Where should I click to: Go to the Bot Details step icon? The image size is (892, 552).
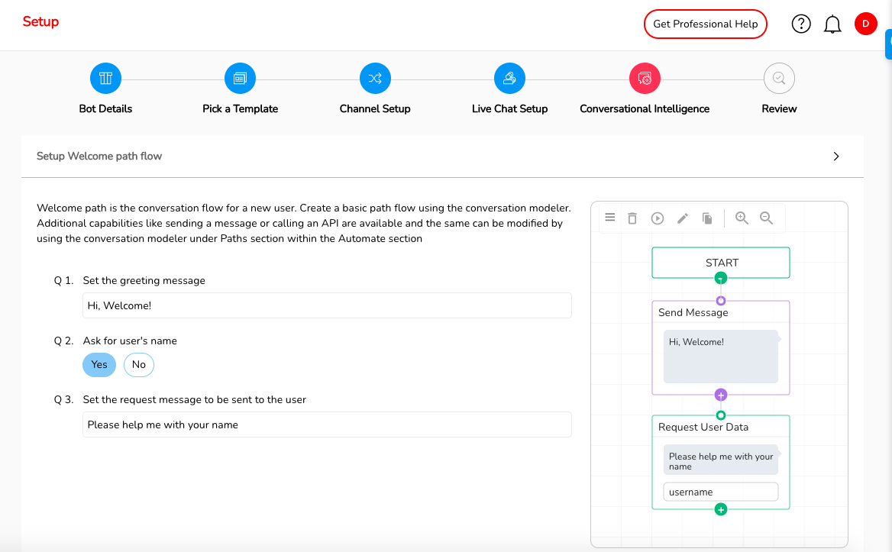click(105, 79)
